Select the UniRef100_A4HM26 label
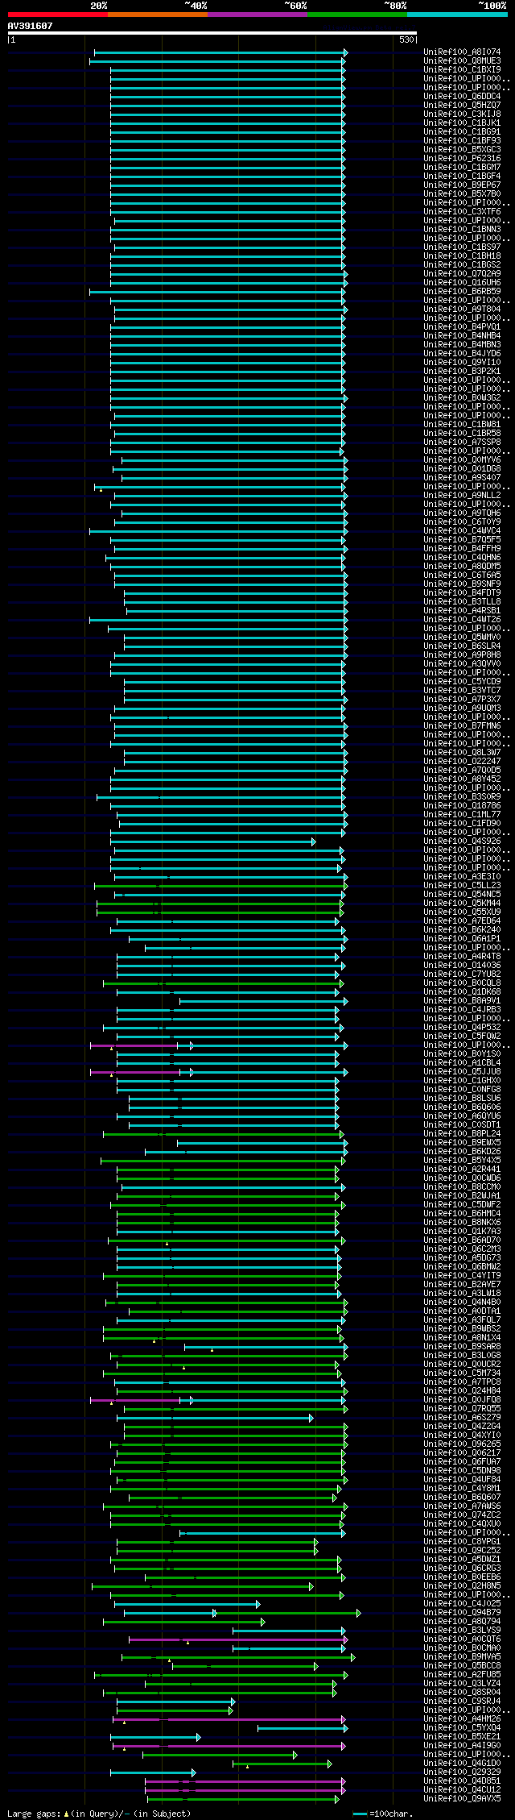 pyautogui.click(x=462, y=1718)
